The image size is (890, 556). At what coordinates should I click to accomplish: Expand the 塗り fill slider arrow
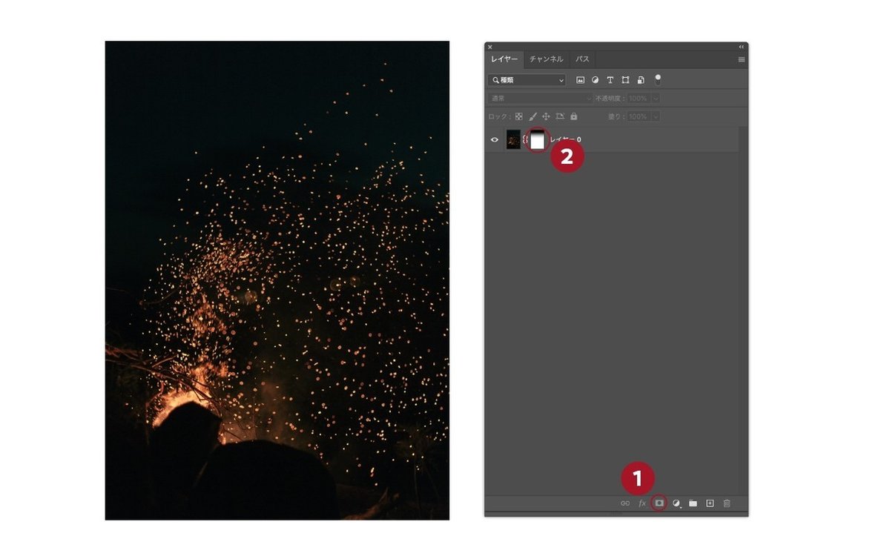click(x=656, y=117)
